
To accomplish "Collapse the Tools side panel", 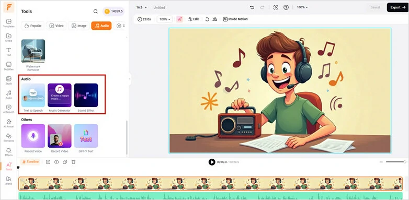I will pos(129,79).
